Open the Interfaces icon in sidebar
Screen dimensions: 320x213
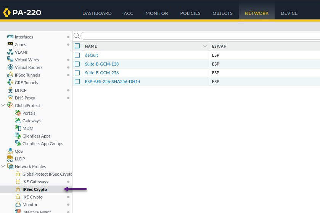(x=10, y=37)
